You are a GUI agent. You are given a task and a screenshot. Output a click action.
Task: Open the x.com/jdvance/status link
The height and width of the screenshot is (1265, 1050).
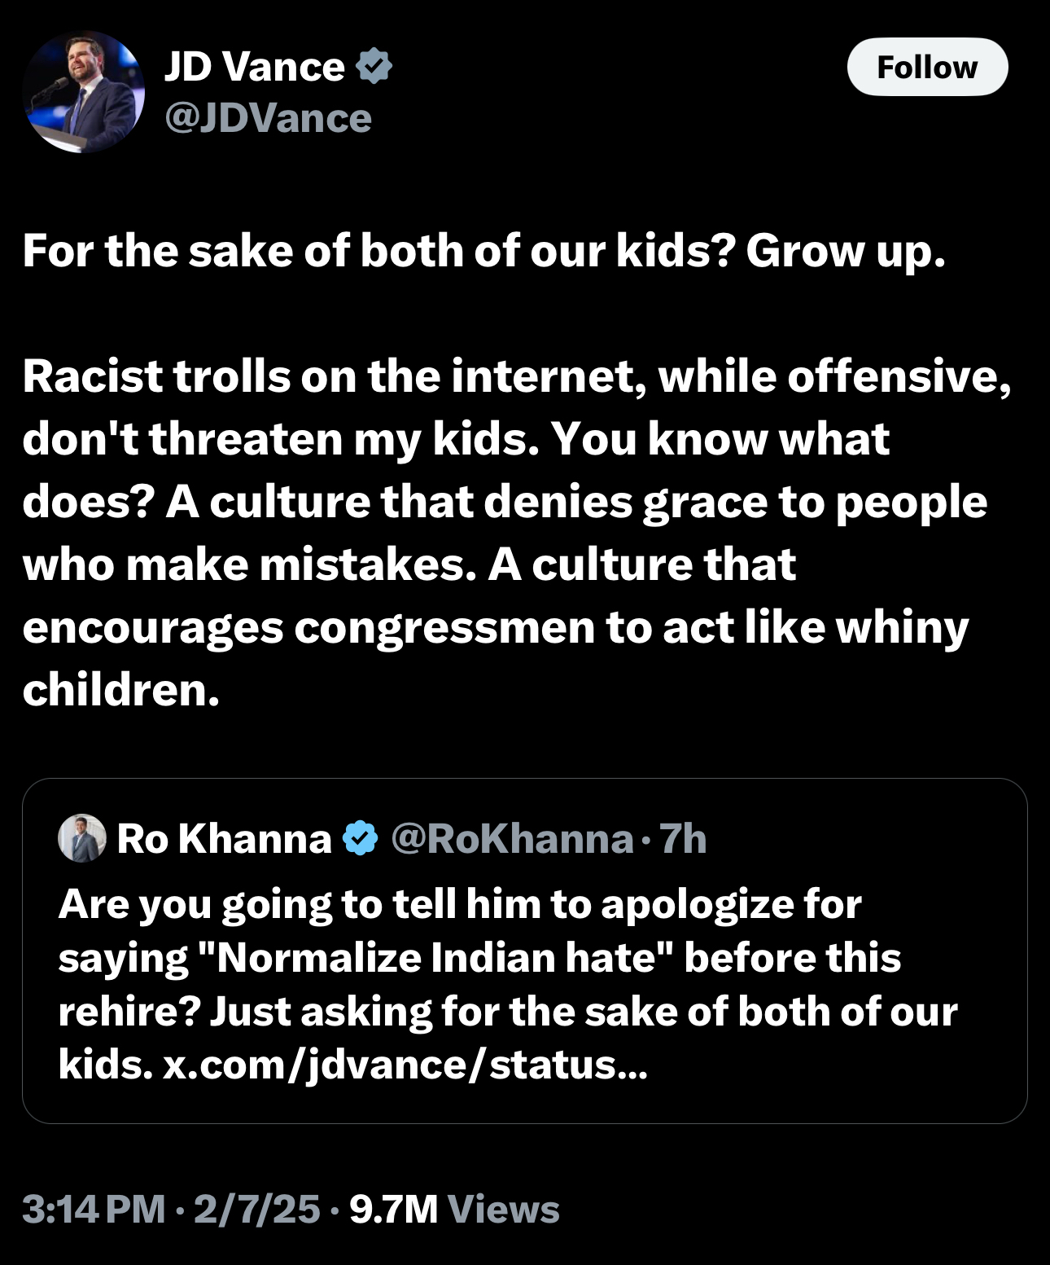405,1064
